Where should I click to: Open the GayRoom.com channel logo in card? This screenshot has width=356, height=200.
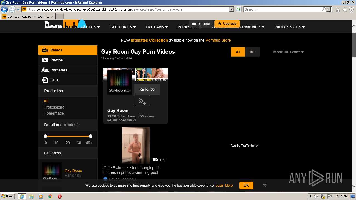tap(120, 82)
